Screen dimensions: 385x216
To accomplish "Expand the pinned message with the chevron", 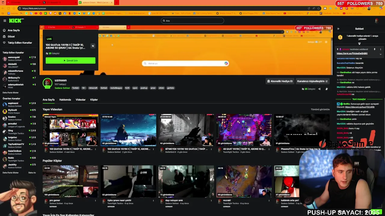I will pos(380,54).
